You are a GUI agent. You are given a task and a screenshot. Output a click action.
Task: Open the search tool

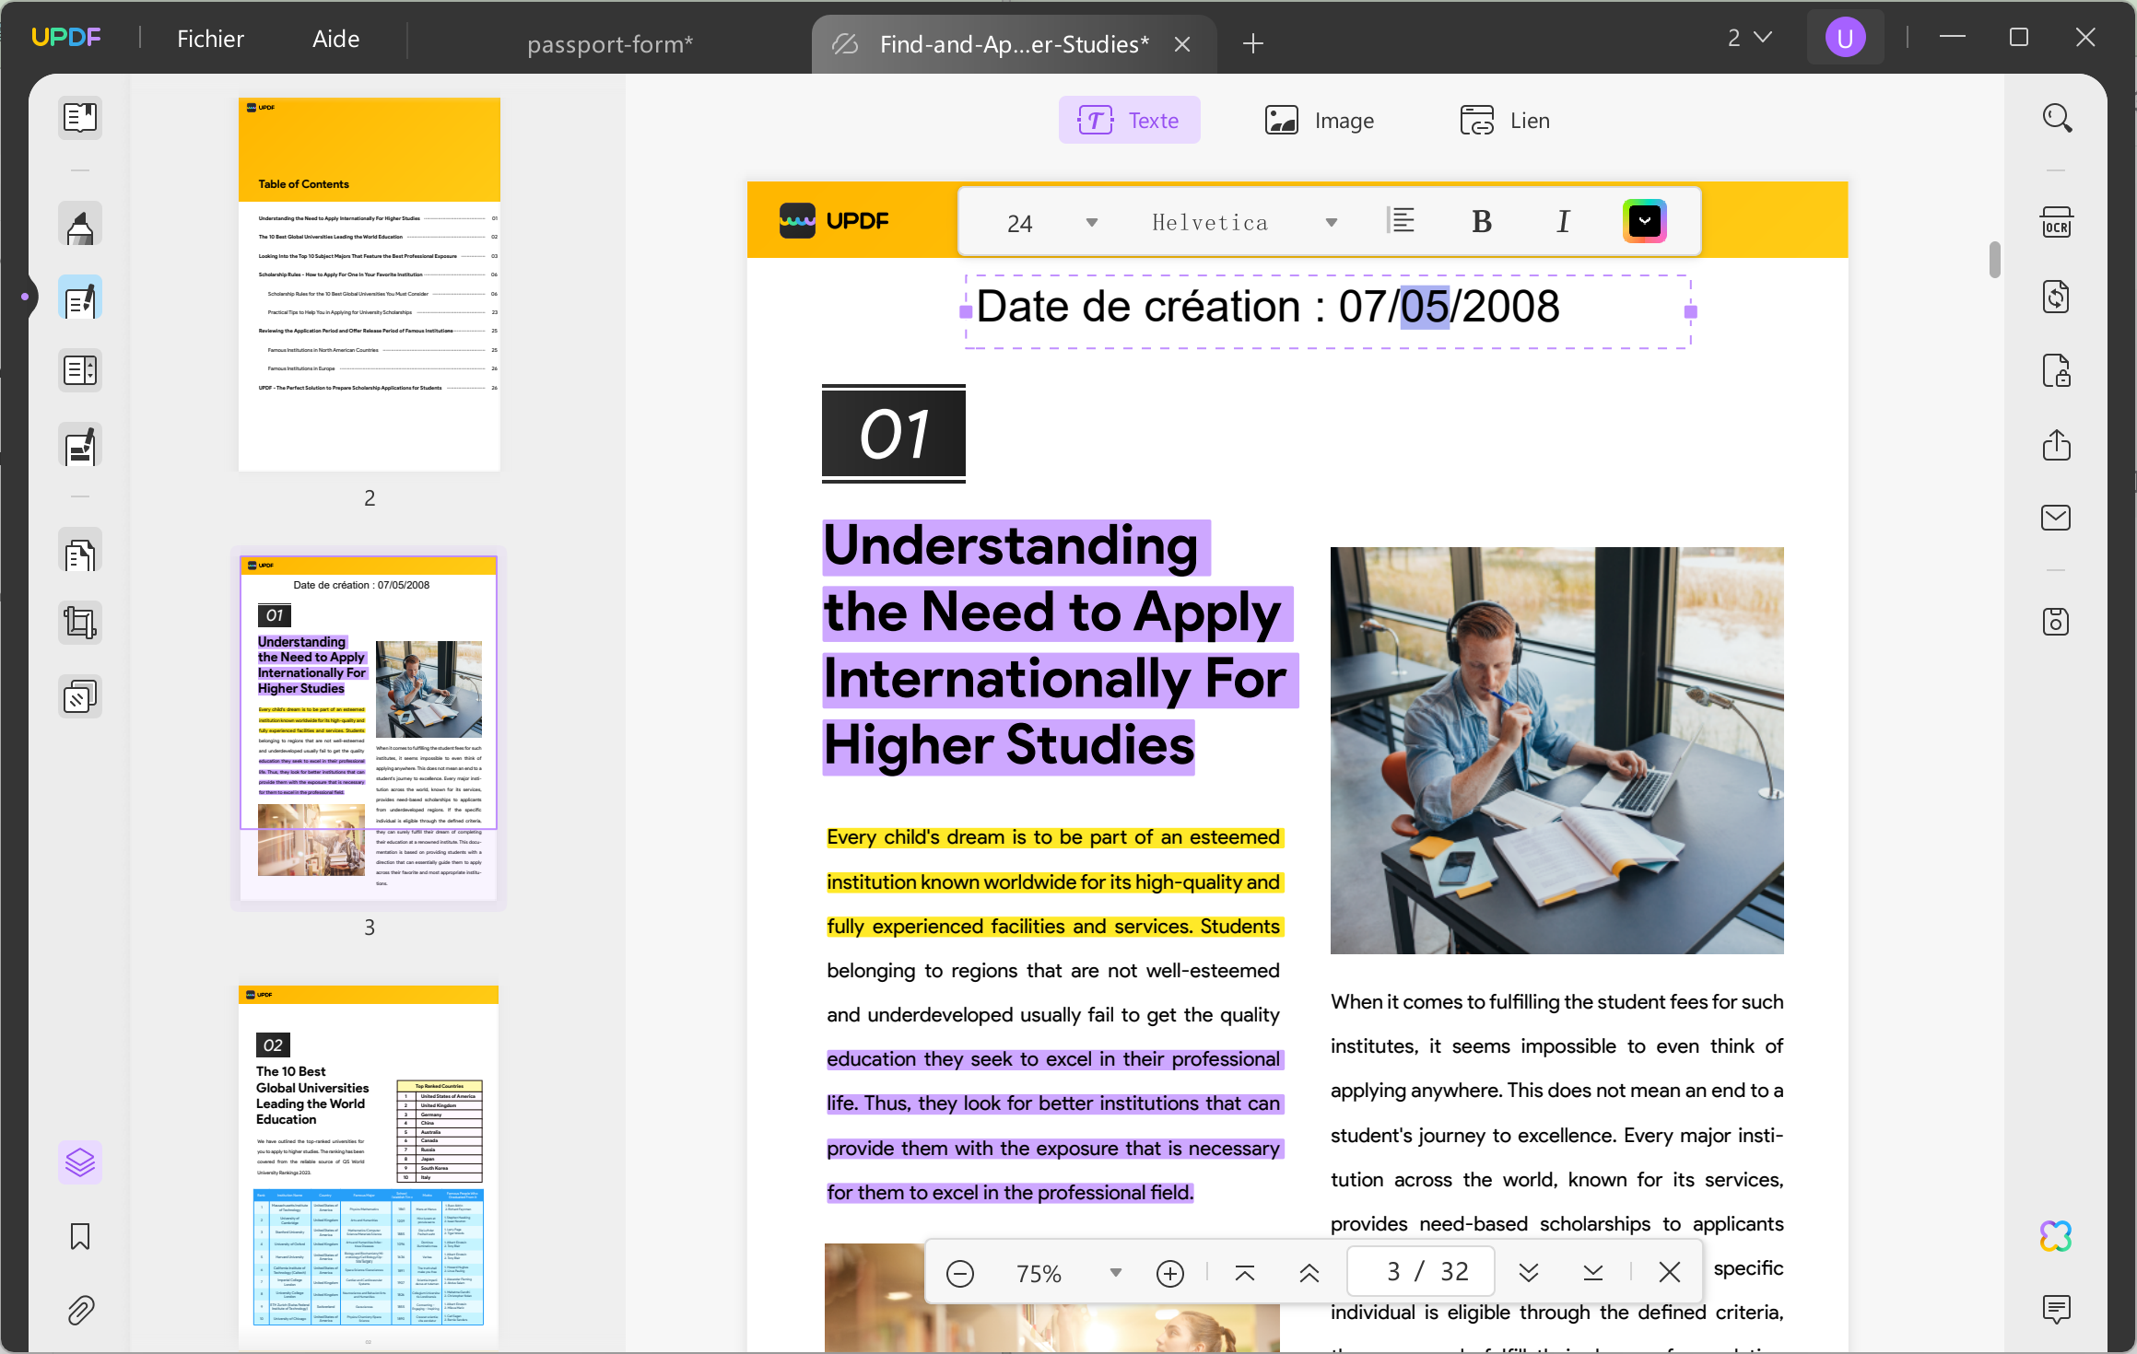2057,118
